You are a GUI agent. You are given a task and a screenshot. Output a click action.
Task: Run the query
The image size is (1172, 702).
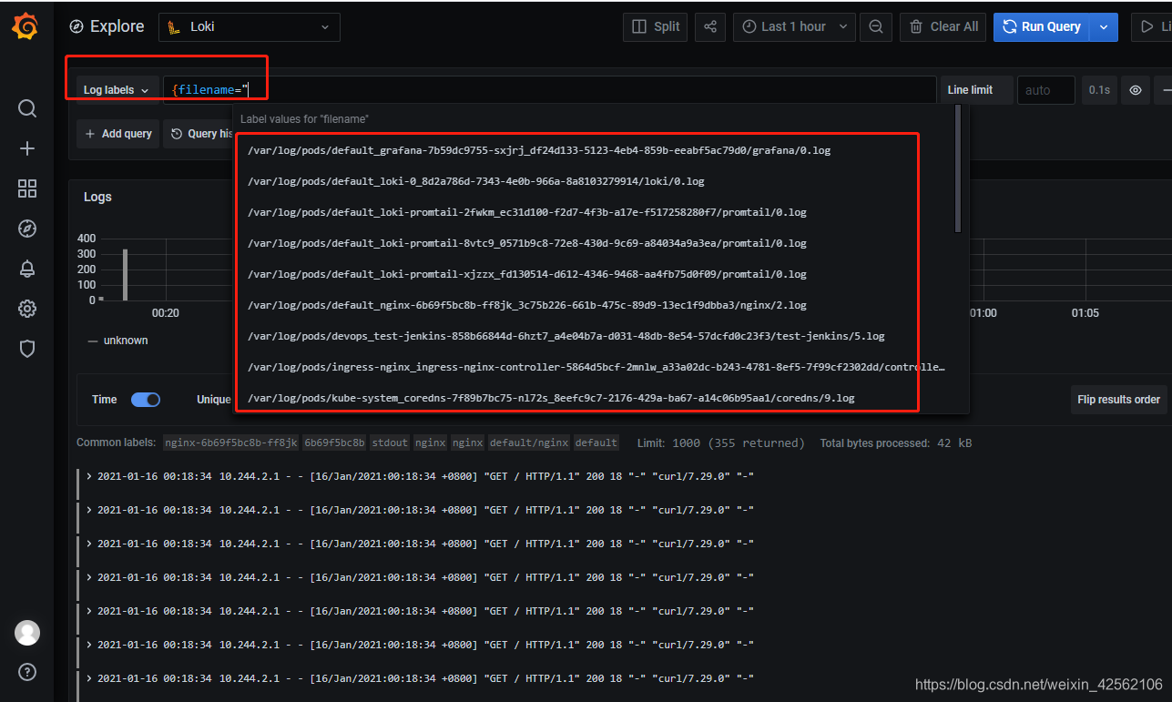pos(1042,26)
